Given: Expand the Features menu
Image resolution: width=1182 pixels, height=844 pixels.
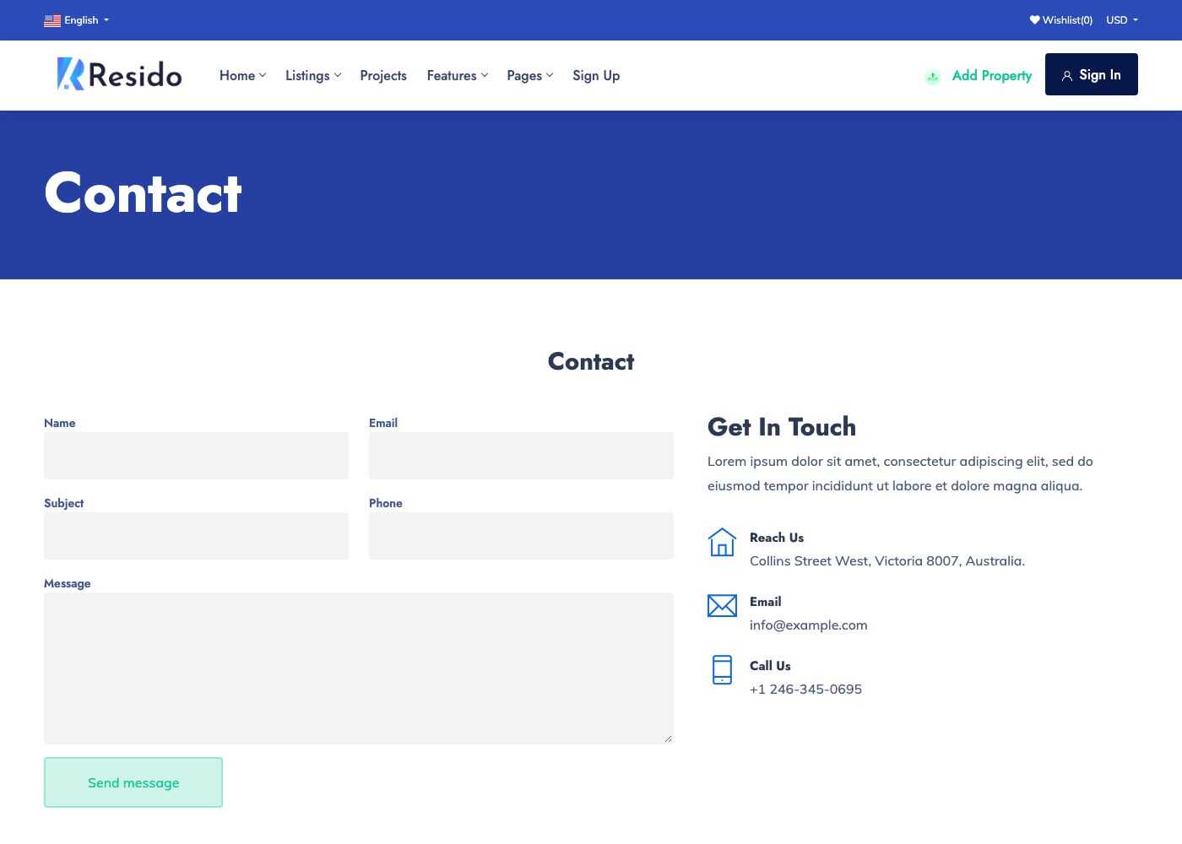Looking at the screenshot, I should click(457, 76).
